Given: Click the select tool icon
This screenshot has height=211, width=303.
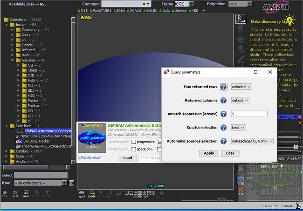Looking at the screenshot, I should (x=241, y=19).
